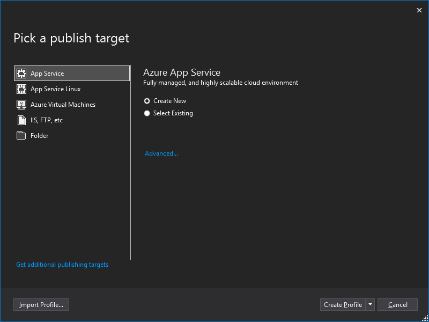
Task: Click the Folder icon in target list
Action: coord(21,136)
